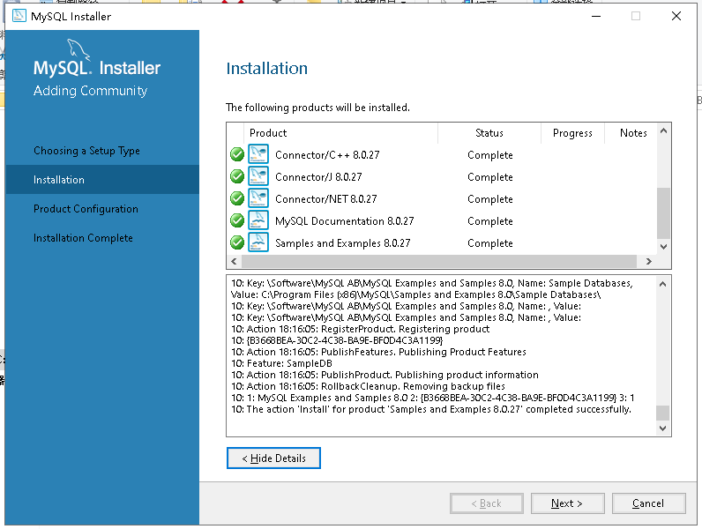Click log line about PublishFeatures
This screenshot has width=702, height=529.
click(378, 352)
